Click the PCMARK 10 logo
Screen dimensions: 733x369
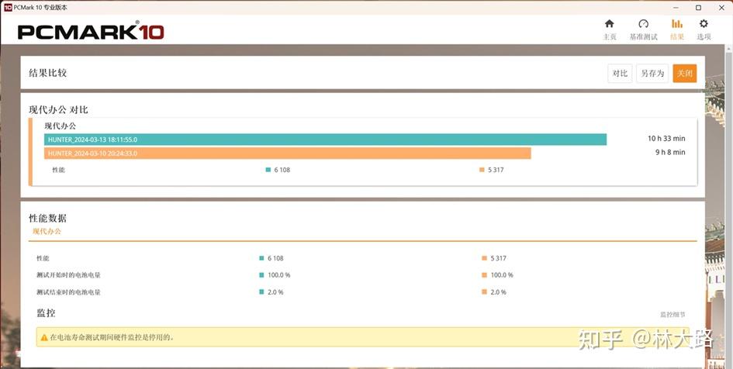pos(91,31)
